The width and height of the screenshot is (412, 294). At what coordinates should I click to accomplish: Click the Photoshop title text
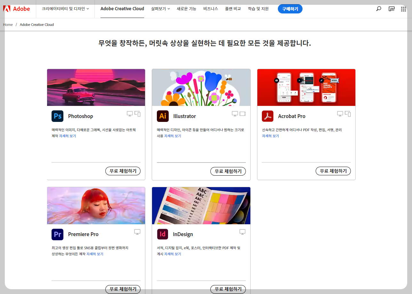(x=81, y=116)
